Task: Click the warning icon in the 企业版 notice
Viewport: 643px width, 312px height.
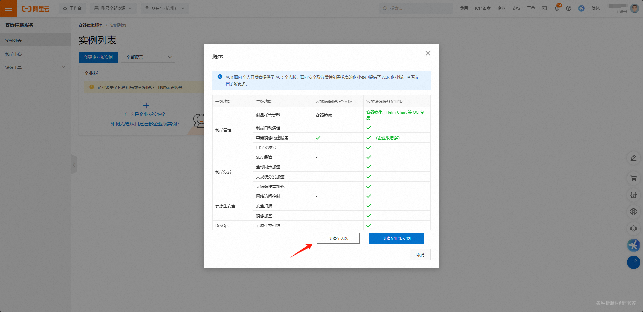Action: click(x=92, y=87)
